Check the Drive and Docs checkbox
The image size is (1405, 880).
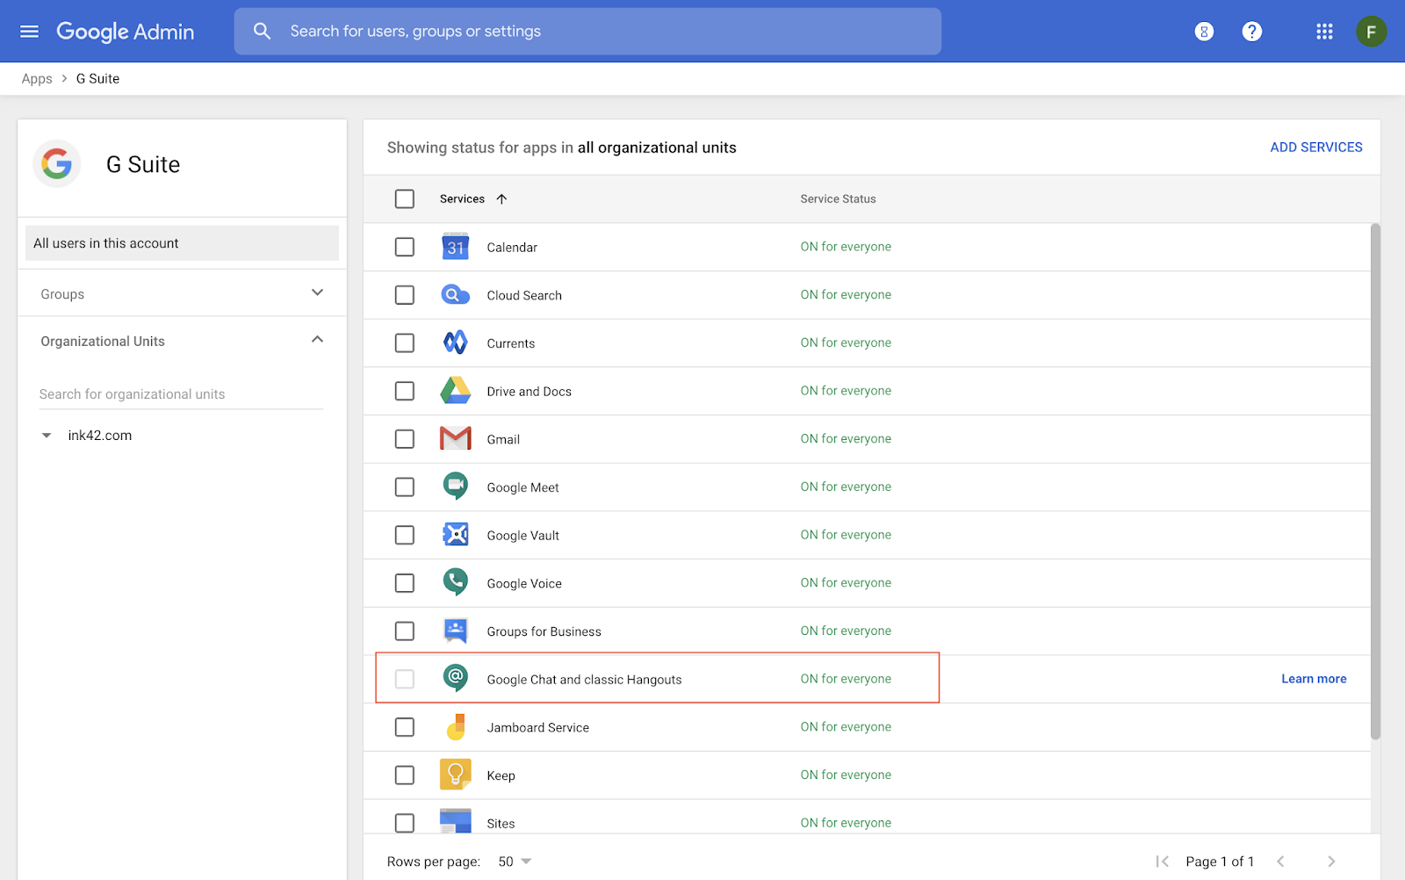pos(405,391)
